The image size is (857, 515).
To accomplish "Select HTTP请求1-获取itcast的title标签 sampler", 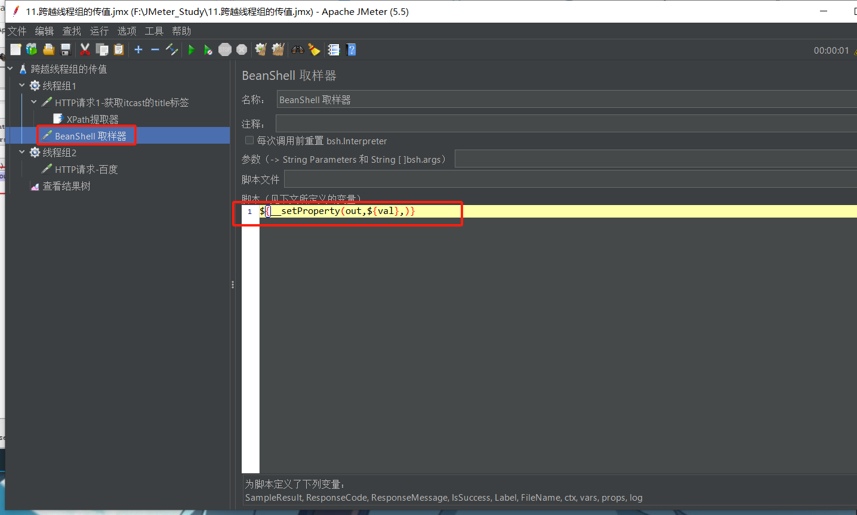I will coord(122,103).
